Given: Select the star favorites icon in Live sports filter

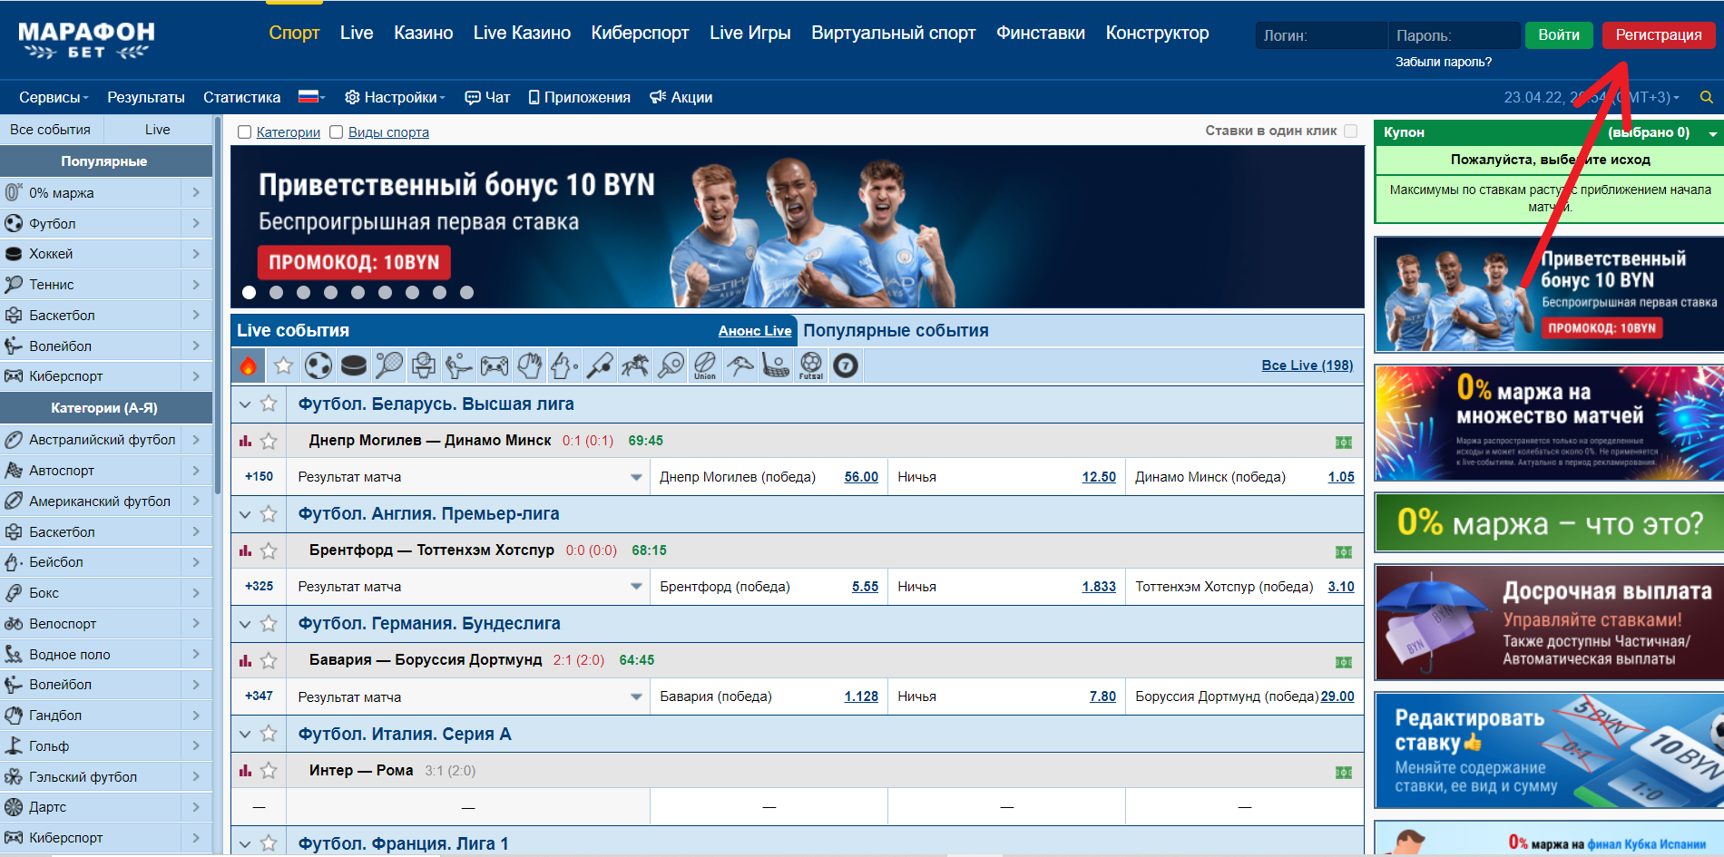Looking at the screenshot, I should (x=283, y=365).
